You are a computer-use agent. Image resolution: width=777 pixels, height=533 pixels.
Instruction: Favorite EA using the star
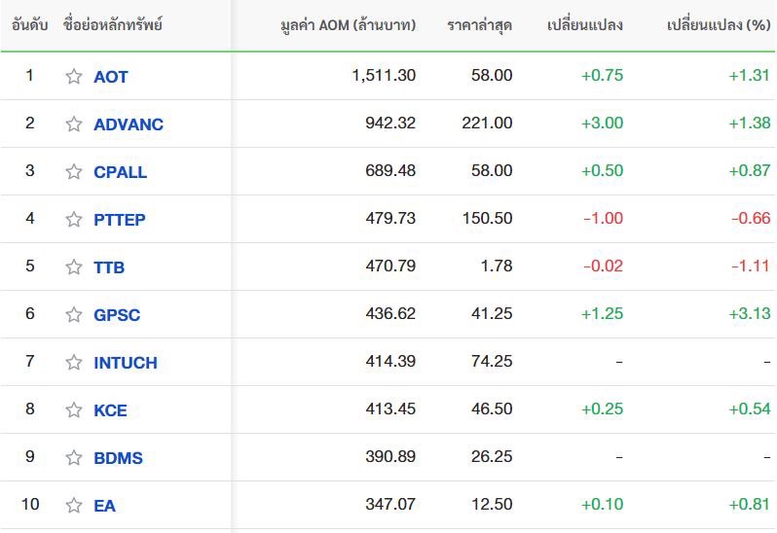pyautogui.click(x=74, y=506)
